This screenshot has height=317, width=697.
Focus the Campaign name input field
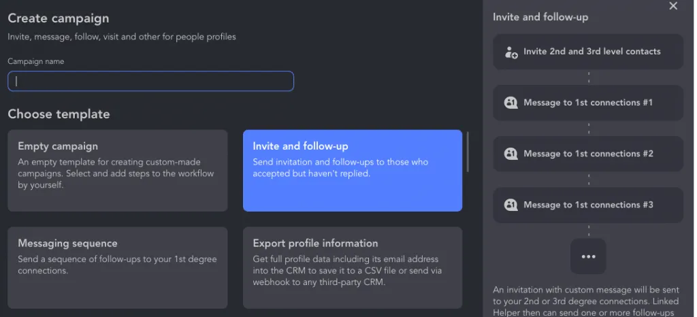[150, 81]
